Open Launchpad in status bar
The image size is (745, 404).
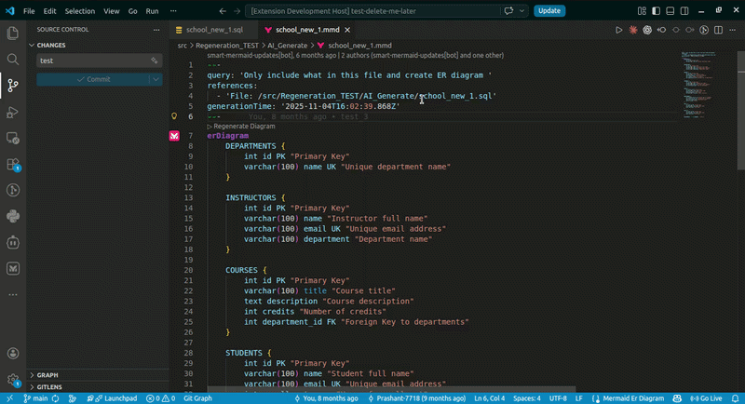112,398
